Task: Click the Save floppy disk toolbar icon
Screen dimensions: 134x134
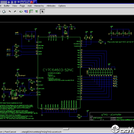Action: coord(4,12)
